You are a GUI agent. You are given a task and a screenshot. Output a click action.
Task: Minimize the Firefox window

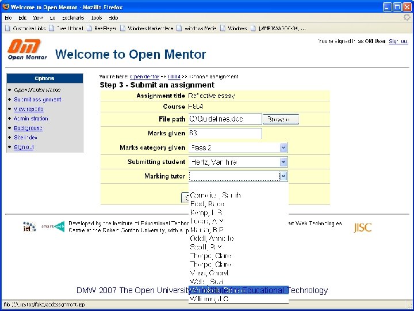(388, 7)
